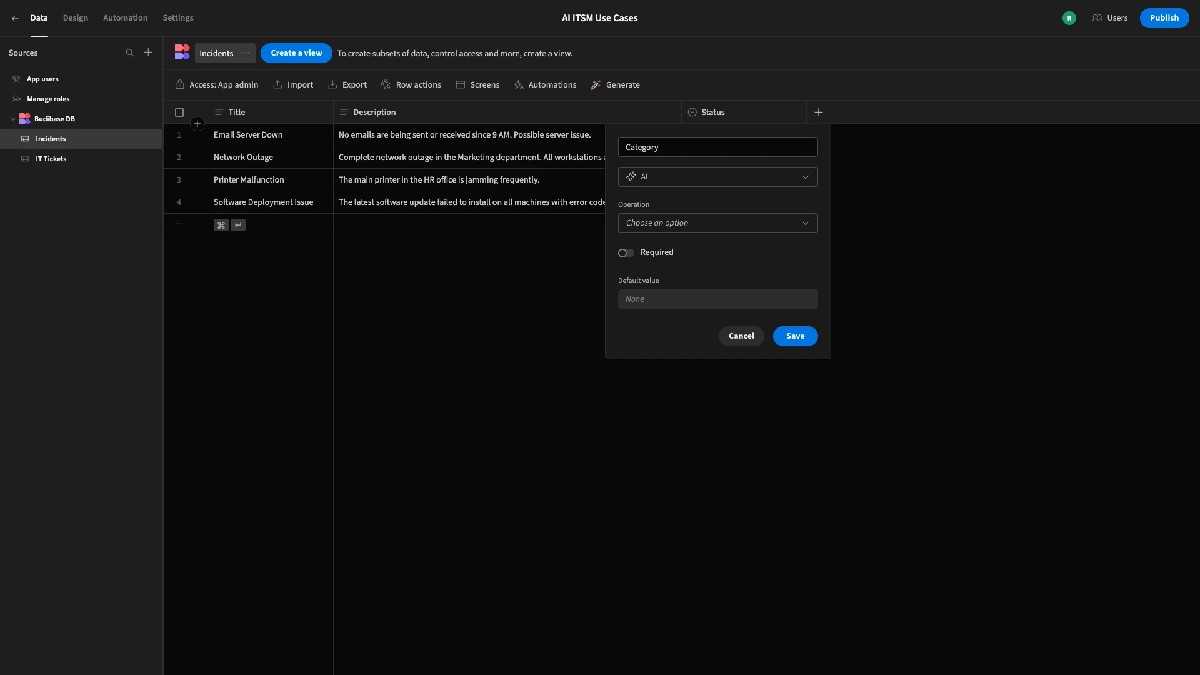The width and height of the screenshot is (1200, 675).
Task: Search sources with the magnifier icon
Action: pos(129,52)
